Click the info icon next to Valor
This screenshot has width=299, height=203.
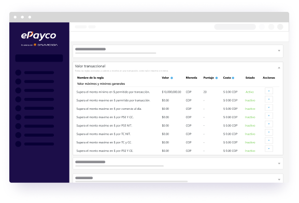tap(172, 78)
